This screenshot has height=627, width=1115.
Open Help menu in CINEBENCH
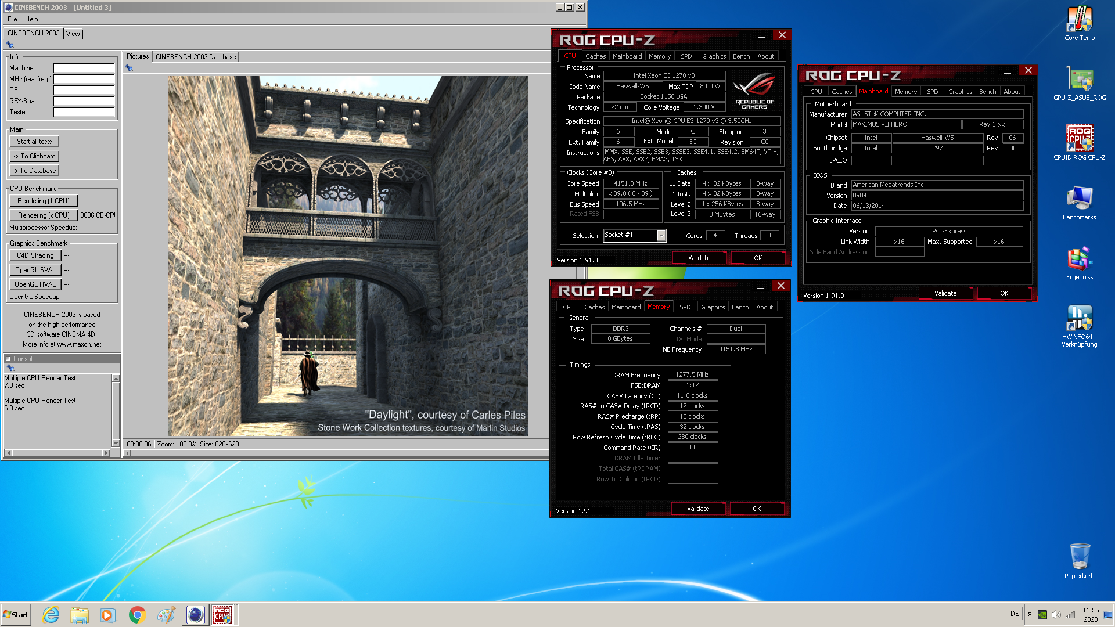[31, 19]
